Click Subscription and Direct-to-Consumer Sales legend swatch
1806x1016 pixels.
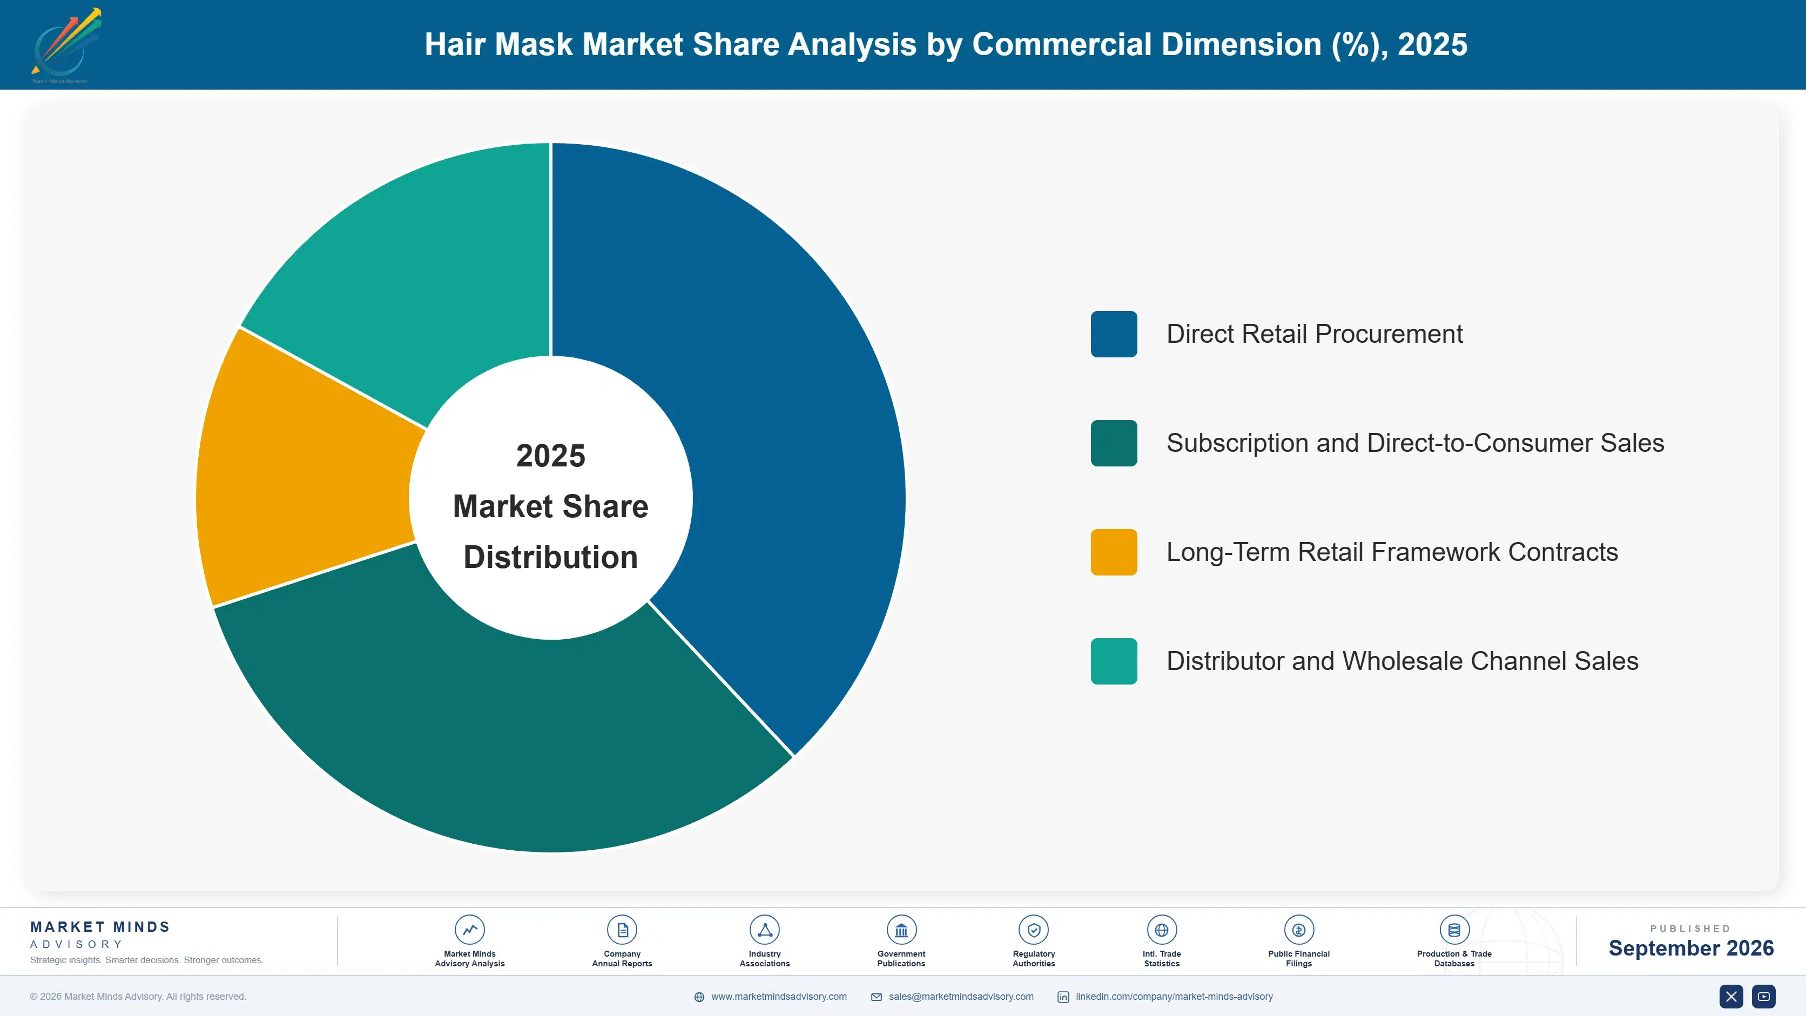point(1113,443)
